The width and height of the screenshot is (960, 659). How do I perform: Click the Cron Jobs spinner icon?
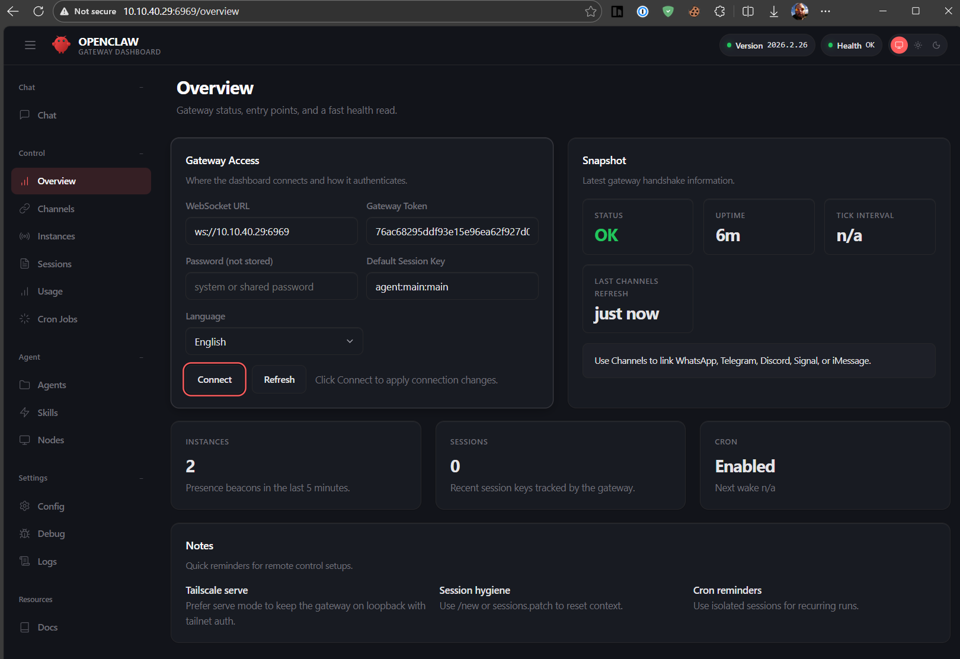[x=25, y=319]
